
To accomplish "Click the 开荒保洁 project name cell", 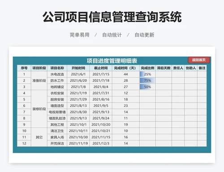I will click(57, 143).
